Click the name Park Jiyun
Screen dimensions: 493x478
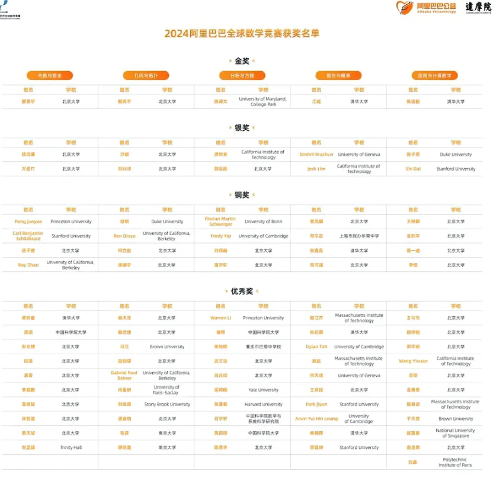(x=316, y=405)
